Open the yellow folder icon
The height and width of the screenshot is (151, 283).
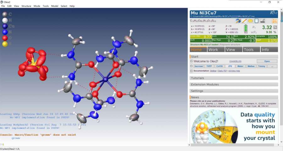pos(251,21)
